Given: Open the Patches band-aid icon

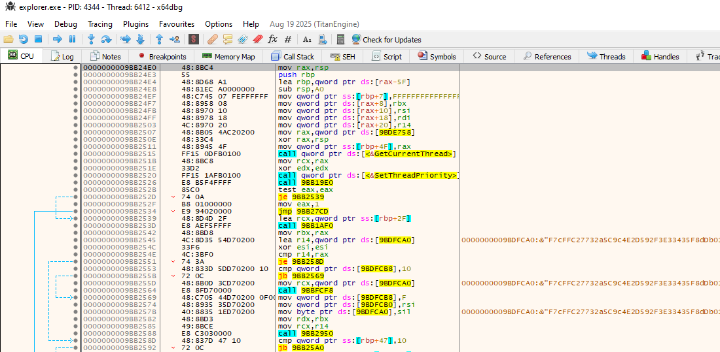Looking at the screenshot, I should (x=212, y=39).
